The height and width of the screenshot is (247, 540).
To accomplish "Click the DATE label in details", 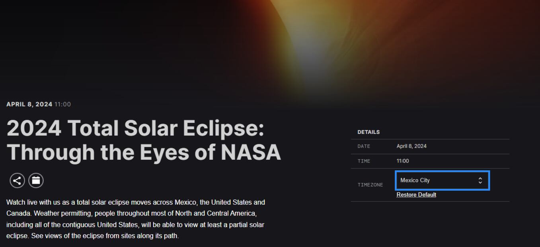I will (x=364, y=147).
